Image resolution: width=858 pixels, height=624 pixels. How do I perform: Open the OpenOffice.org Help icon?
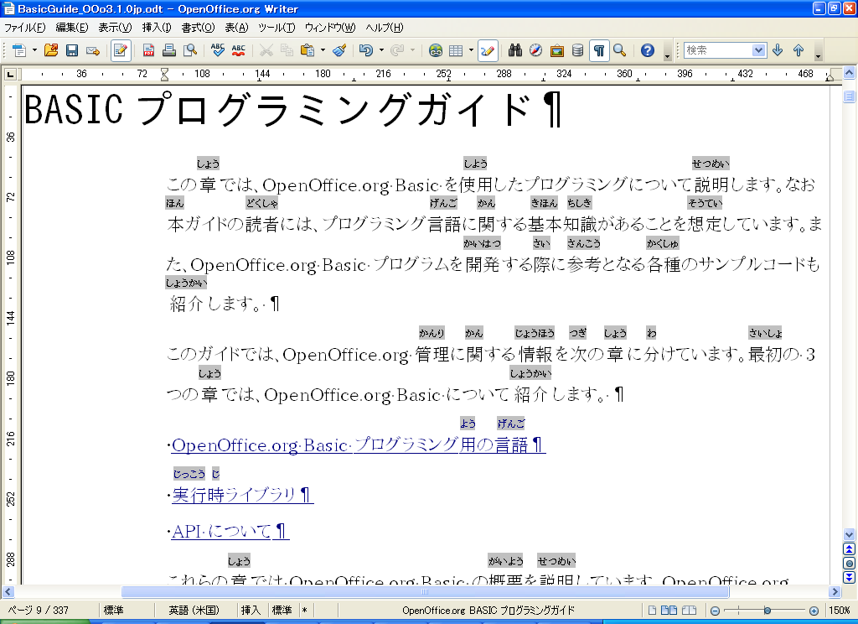point(647,50)
